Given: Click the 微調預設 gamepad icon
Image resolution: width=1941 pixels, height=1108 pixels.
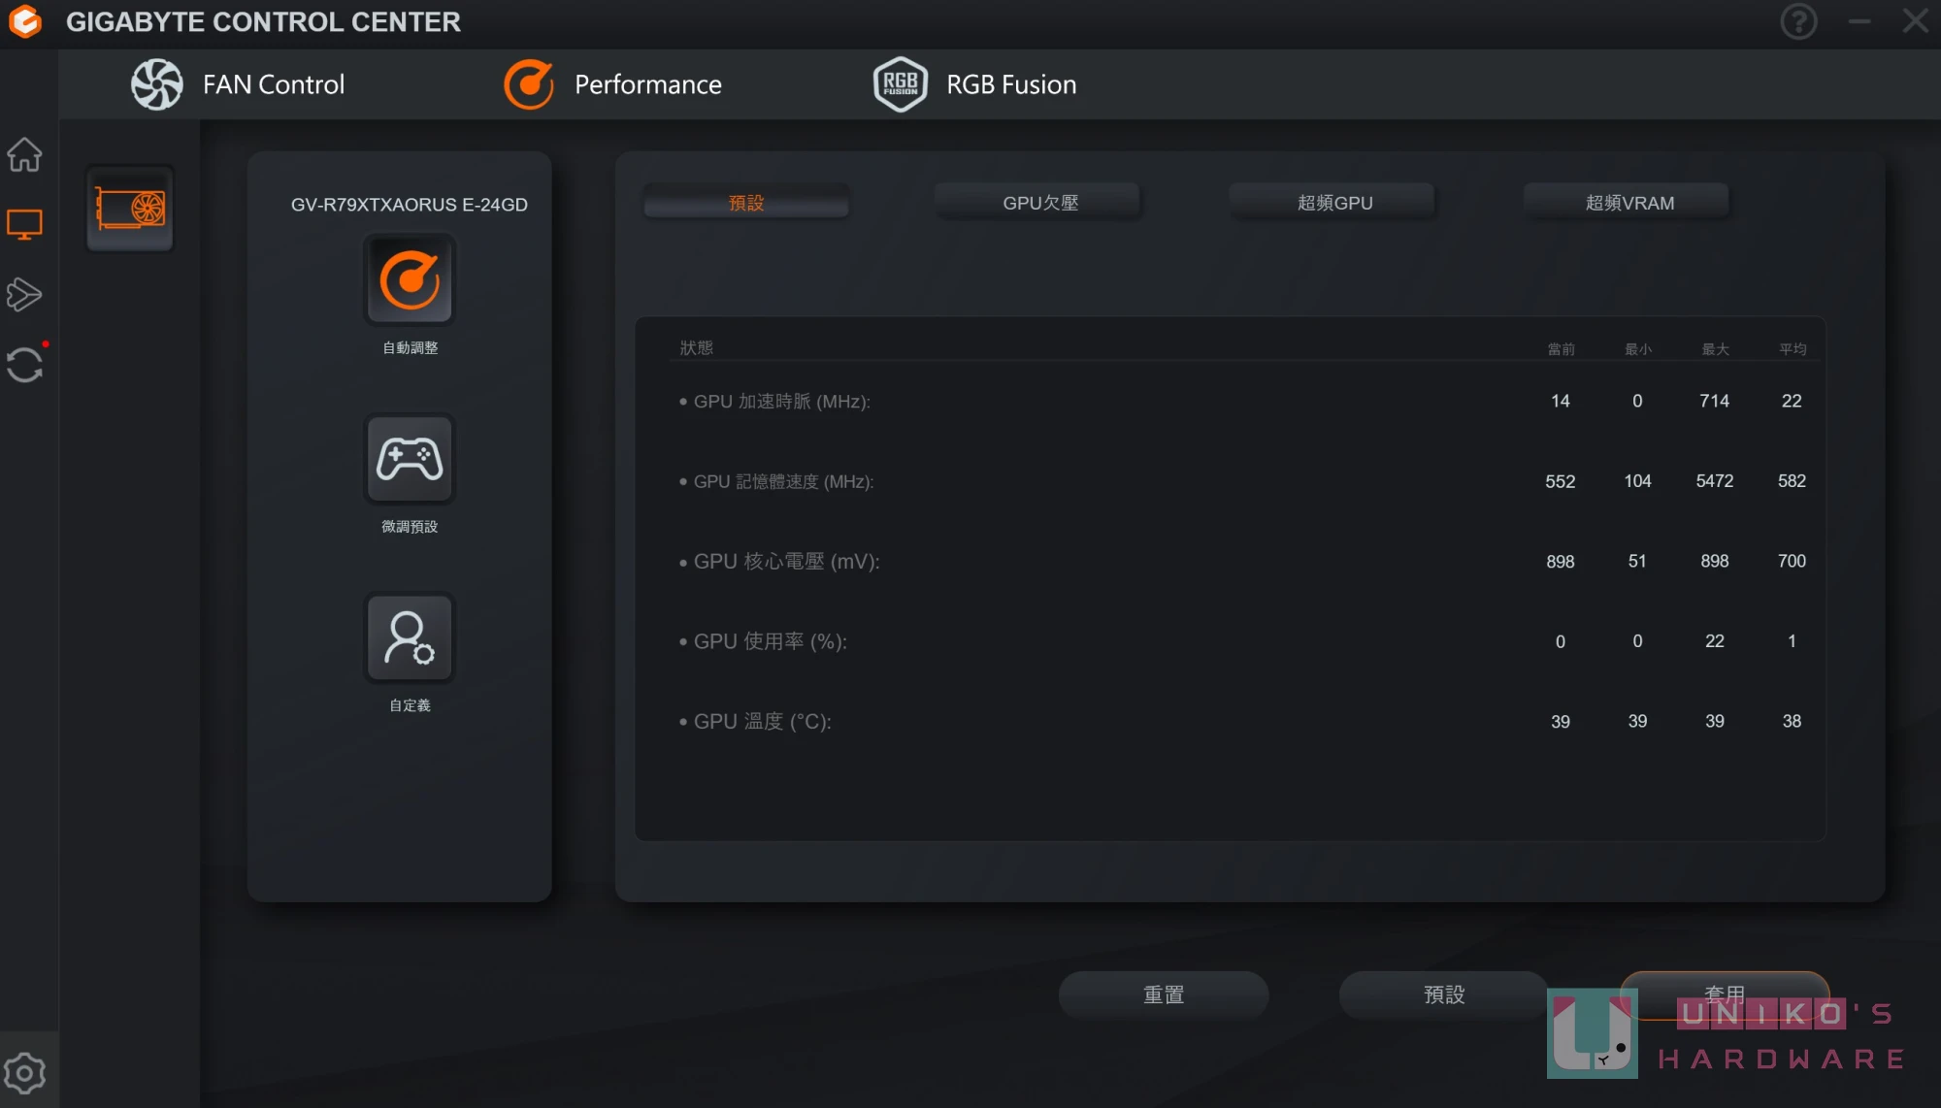Looking at the screenshot, I should (x=410, y=459).
